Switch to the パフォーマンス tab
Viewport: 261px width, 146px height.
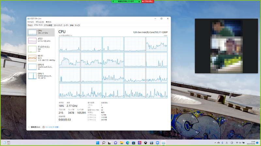pos(38,25)
